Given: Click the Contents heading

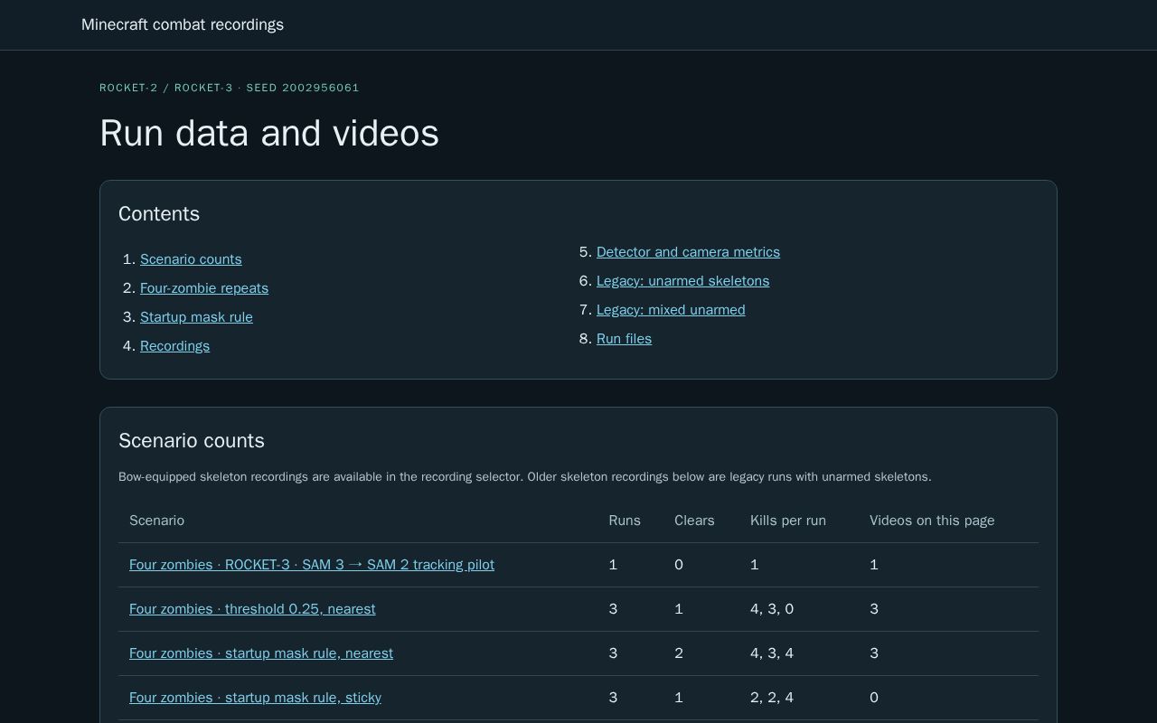Looking at the screenshot, I should point(159,214).
